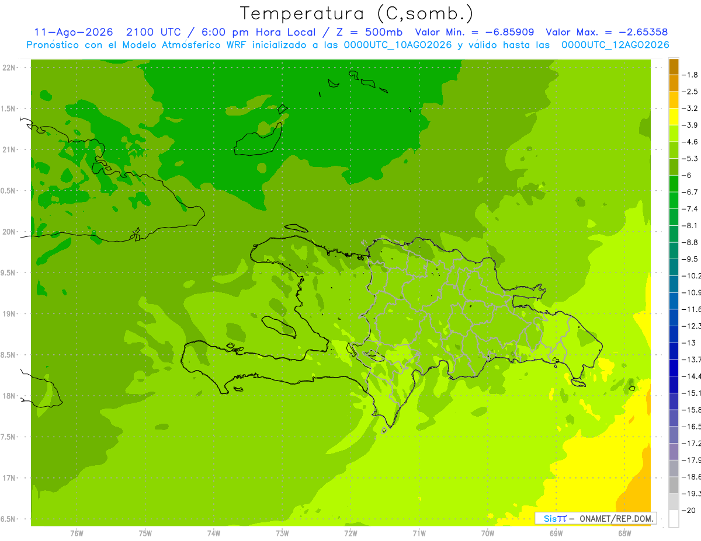Click the '68W' longitude label
Image resolution: width=701 pixels, height=541 pixels.
point(624,533)
